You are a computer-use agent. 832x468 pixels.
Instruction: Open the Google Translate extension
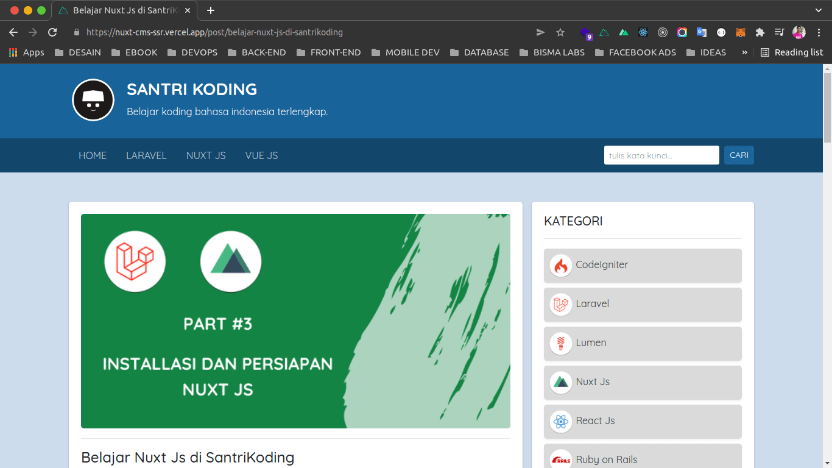coord(702,32)
